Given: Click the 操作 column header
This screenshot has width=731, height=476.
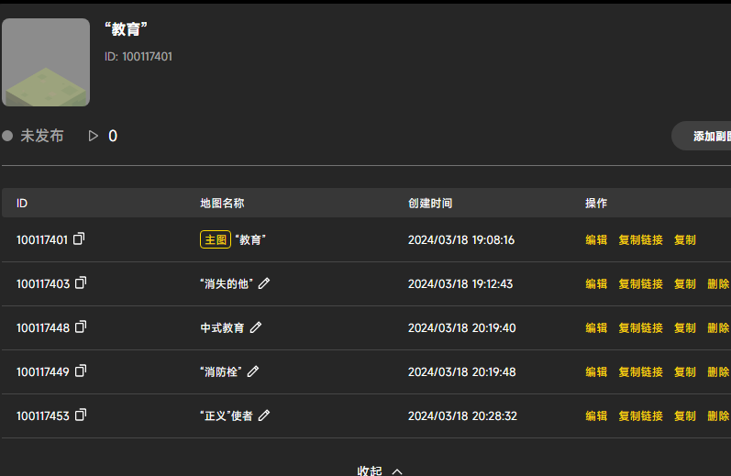Looking at the screenshot, I should (596, 203).
